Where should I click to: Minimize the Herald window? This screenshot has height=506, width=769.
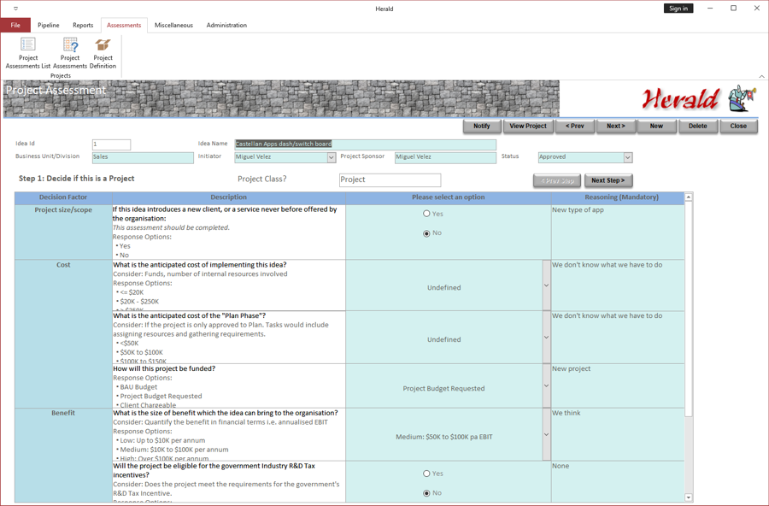pyautogui.click(x=710, y=9)
